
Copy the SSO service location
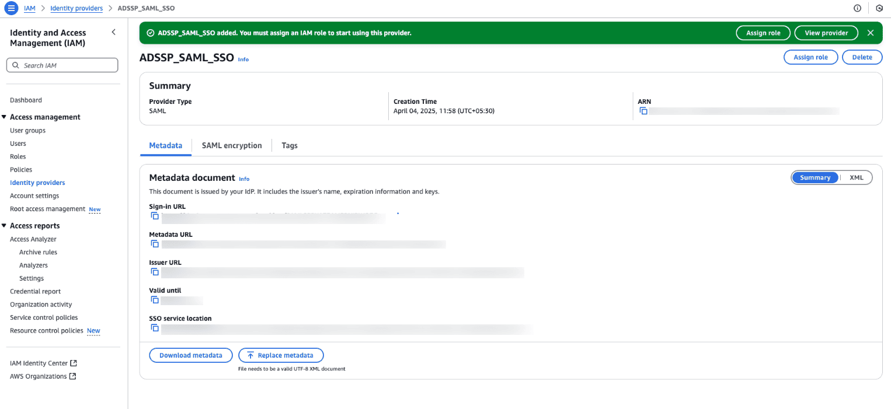tap(155, 328)
